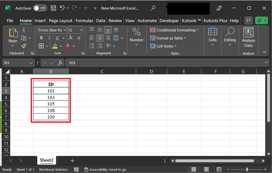272x173 pixels.
Task: Open the Formulas ribbon tab
Action: [84, 21]
